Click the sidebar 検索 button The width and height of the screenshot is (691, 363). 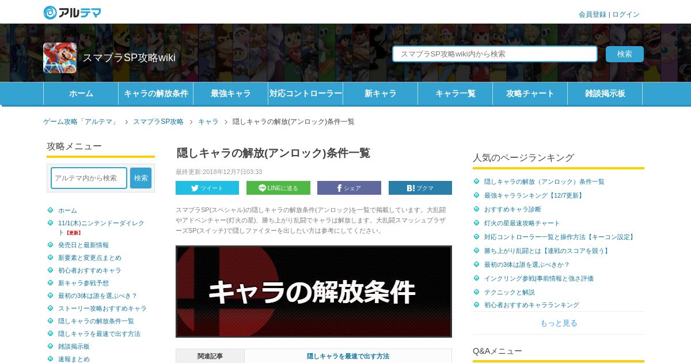click(x=141, y=178)
